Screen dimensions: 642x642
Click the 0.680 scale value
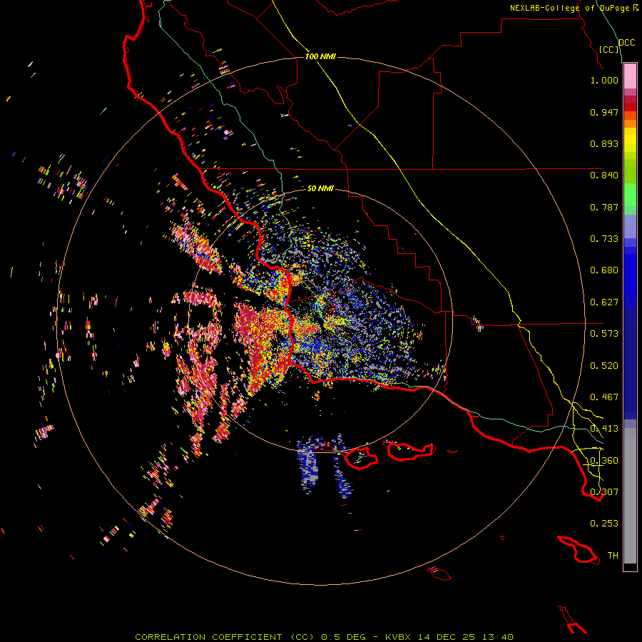pyautogui.click(x=604, y=270)
